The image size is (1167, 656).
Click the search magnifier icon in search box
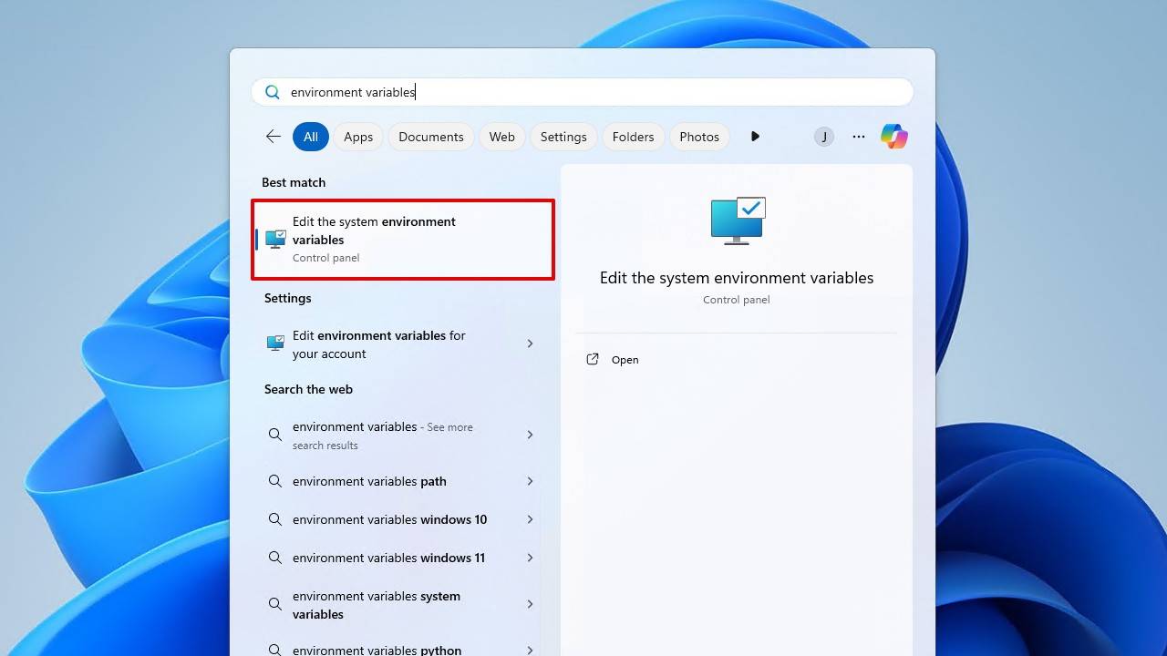pos(272,92)
